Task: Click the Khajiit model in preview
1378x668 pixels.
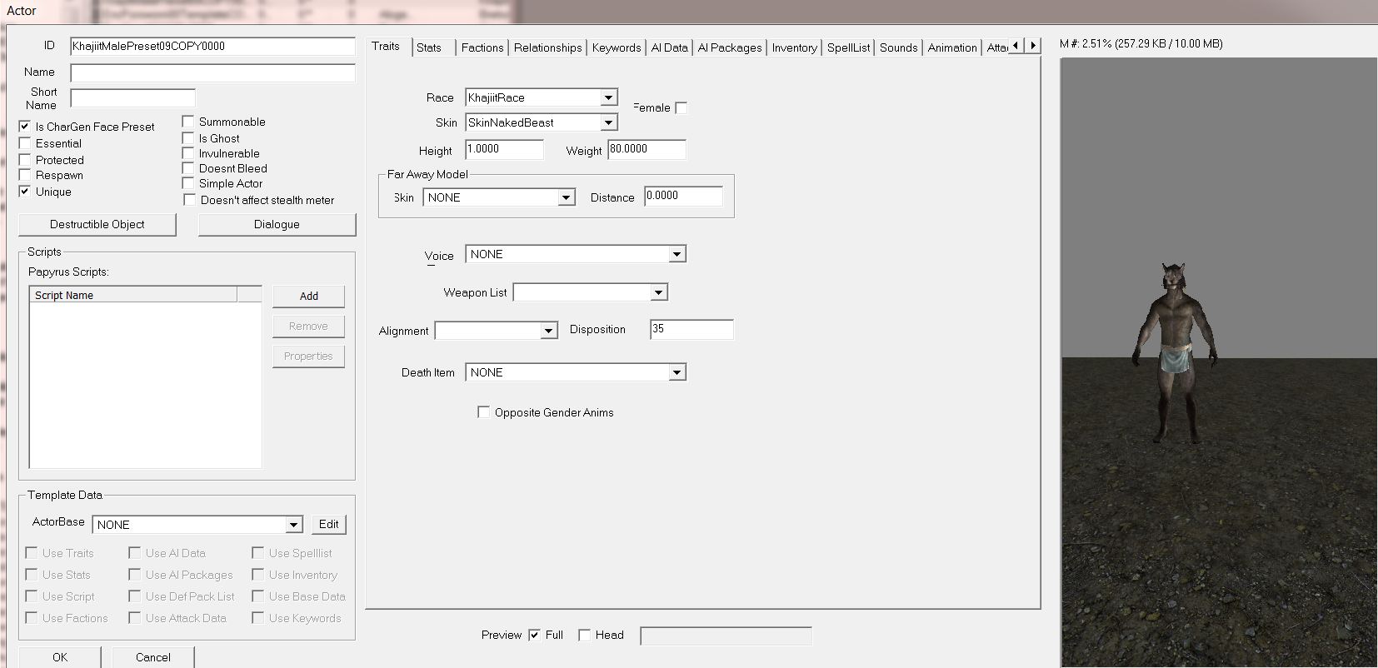Action: [1174, 350]
